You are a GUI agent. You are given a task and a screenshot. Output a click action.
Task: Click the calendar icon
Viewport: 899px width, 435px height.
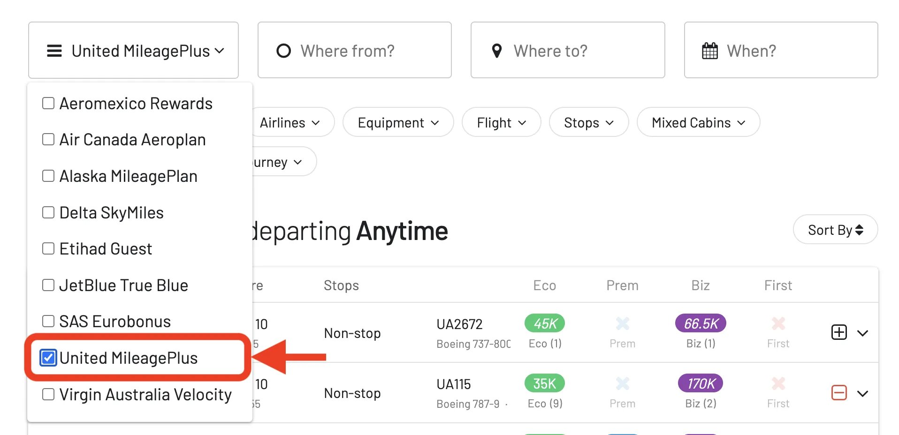[710, 51]
